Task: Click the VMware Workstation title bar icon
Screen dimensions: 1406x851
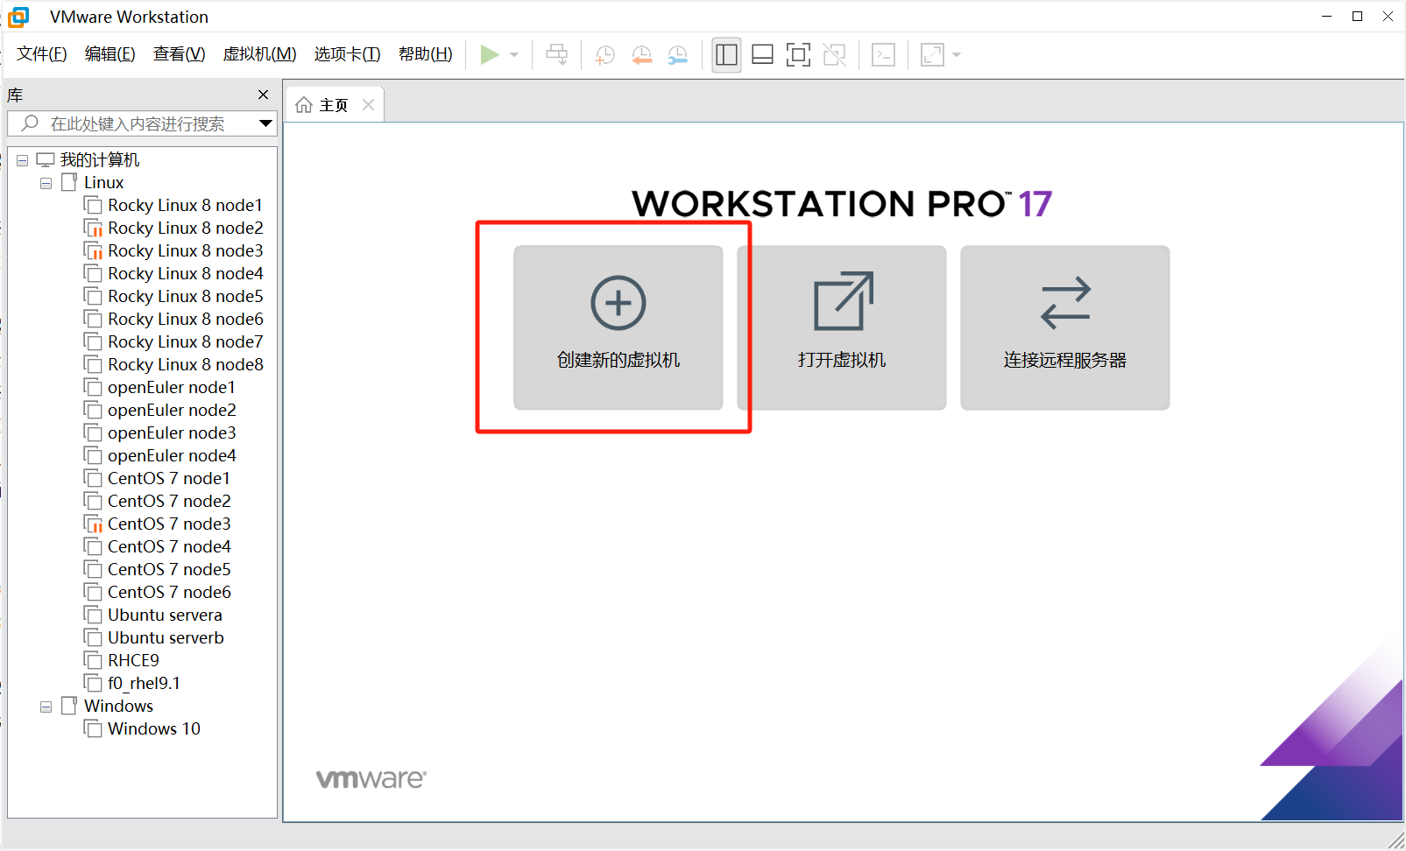Action: pos(18,17)
